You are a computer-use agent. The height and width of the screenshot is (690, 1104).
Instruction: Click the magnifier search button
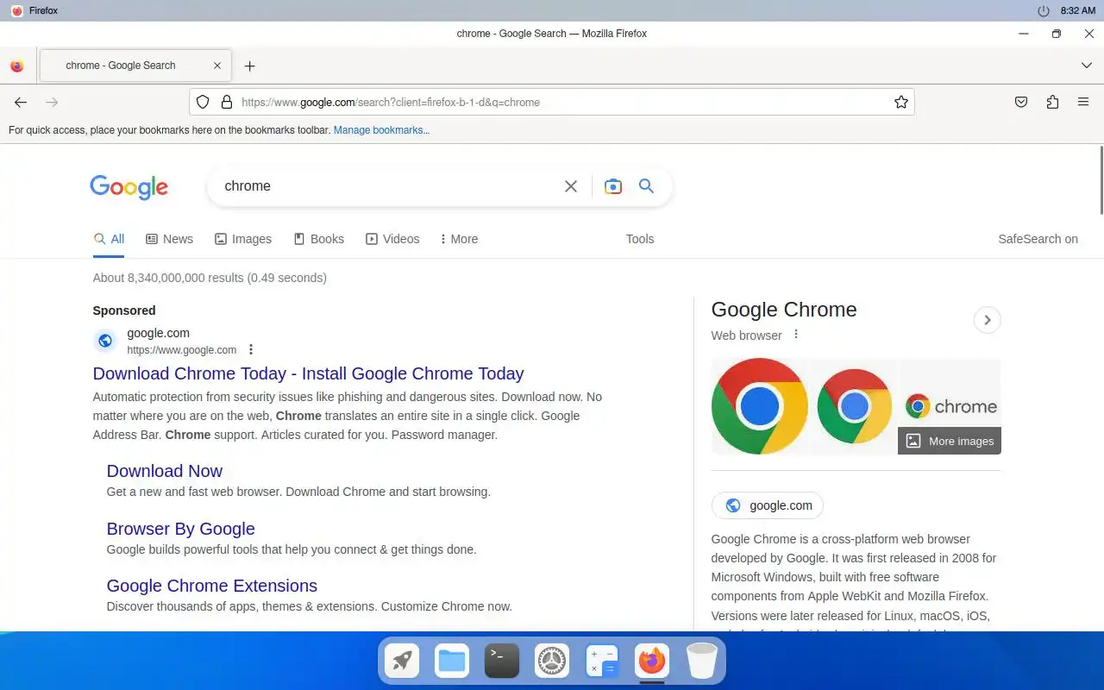[x=646, y=186]
